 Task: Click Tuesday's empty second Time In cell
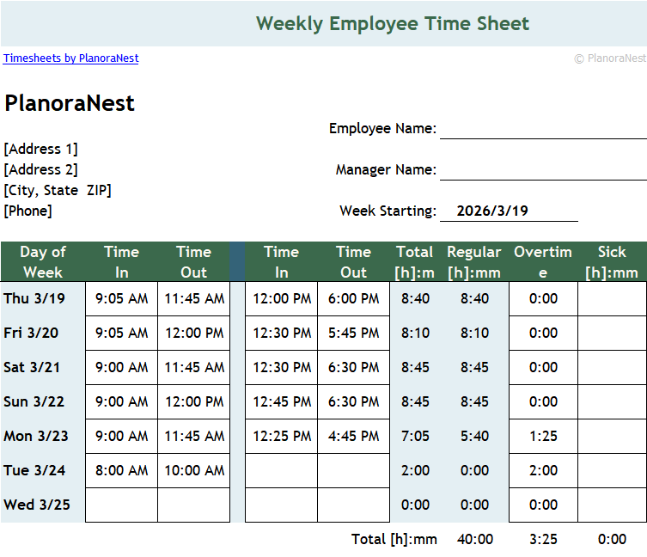click(x=282, y=470)
